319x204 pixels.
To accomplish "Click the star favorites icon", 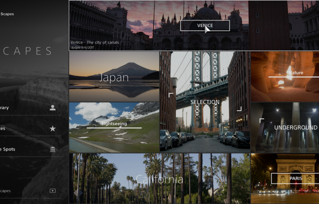I will click(52, 129).
